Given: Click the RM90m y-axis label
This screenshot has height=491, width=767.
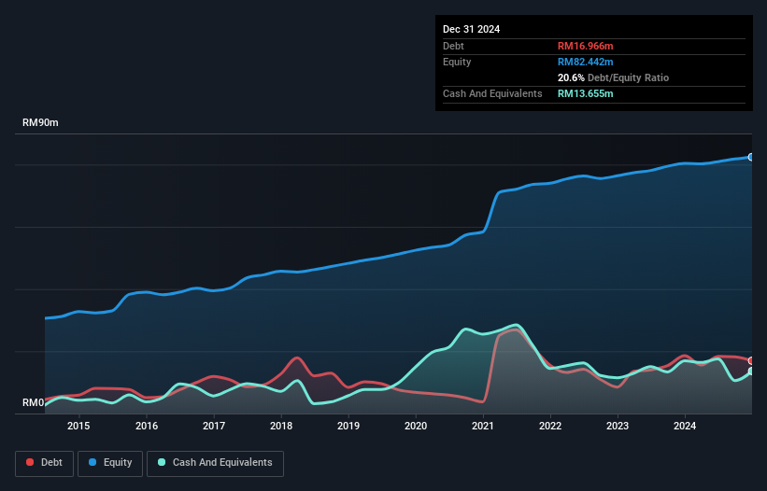Looking at the screenshot, I should point(40,122).
